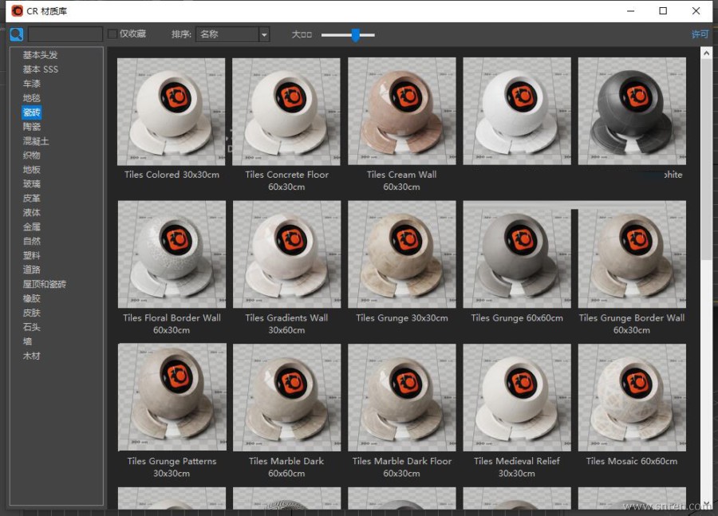Click the thumbnail size slider handle
Viewport: 718px width, 516px height.
[356, 35]
